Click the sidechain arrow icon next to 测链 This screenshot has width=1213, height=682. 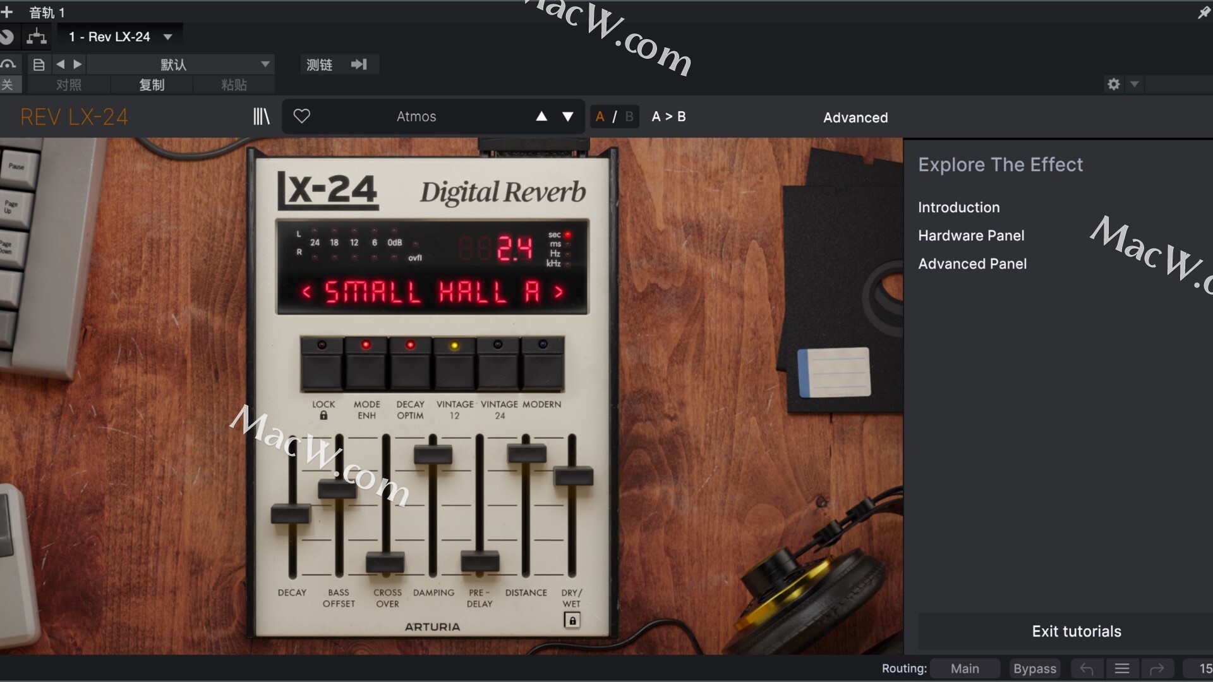click(x=359, y=64)
